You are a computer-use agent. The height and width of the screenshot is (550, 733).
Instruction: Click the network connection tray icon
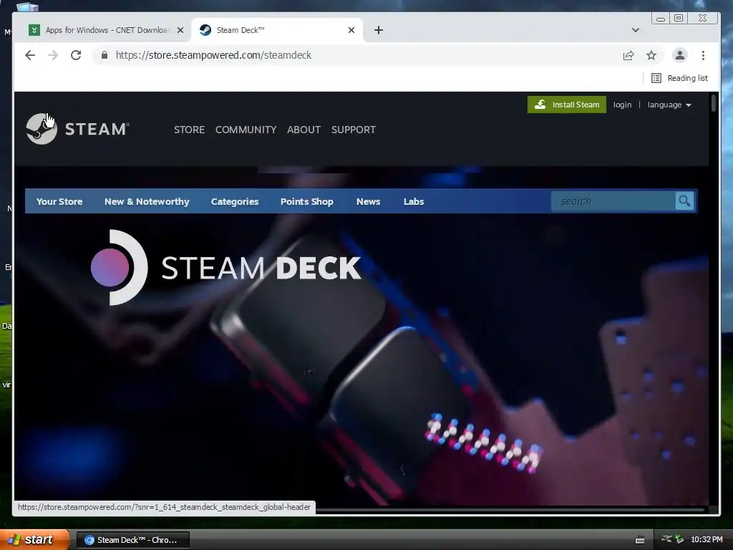(666, 539)
